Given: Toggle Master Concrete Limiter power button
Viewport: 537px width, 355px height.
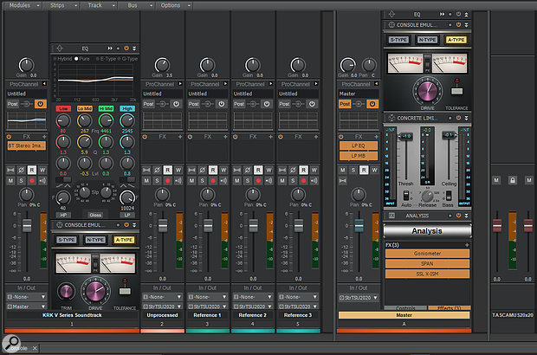Looking at the screenshot, I should point(458,118).
